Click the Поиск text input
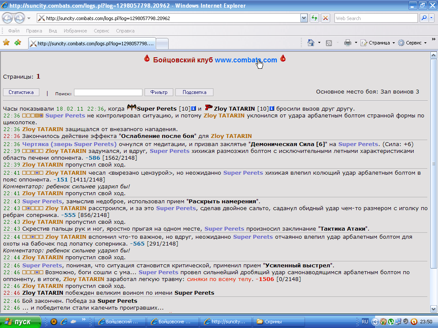438x328 pixels. coord(108,92)
